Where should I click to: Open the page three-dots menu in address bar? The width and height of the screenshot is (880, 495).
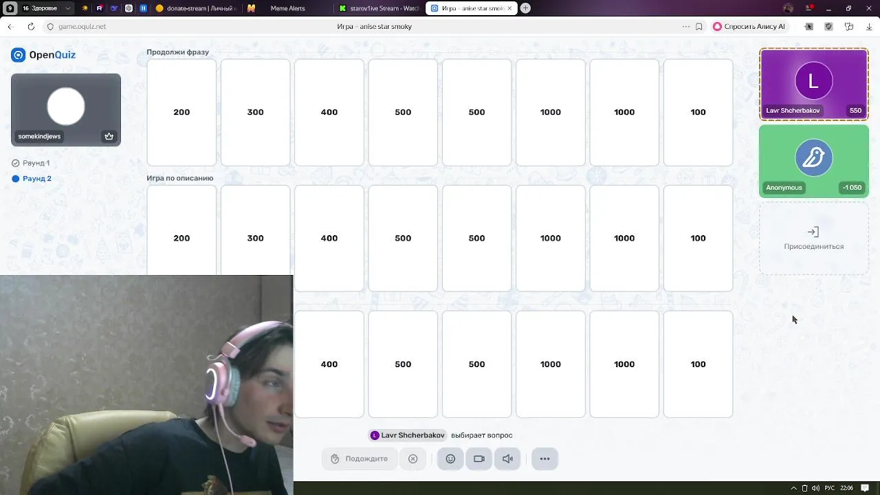685,26
